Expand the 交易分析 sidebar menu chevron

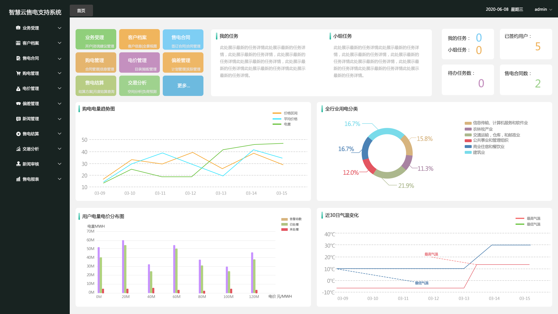coord(60,149)
